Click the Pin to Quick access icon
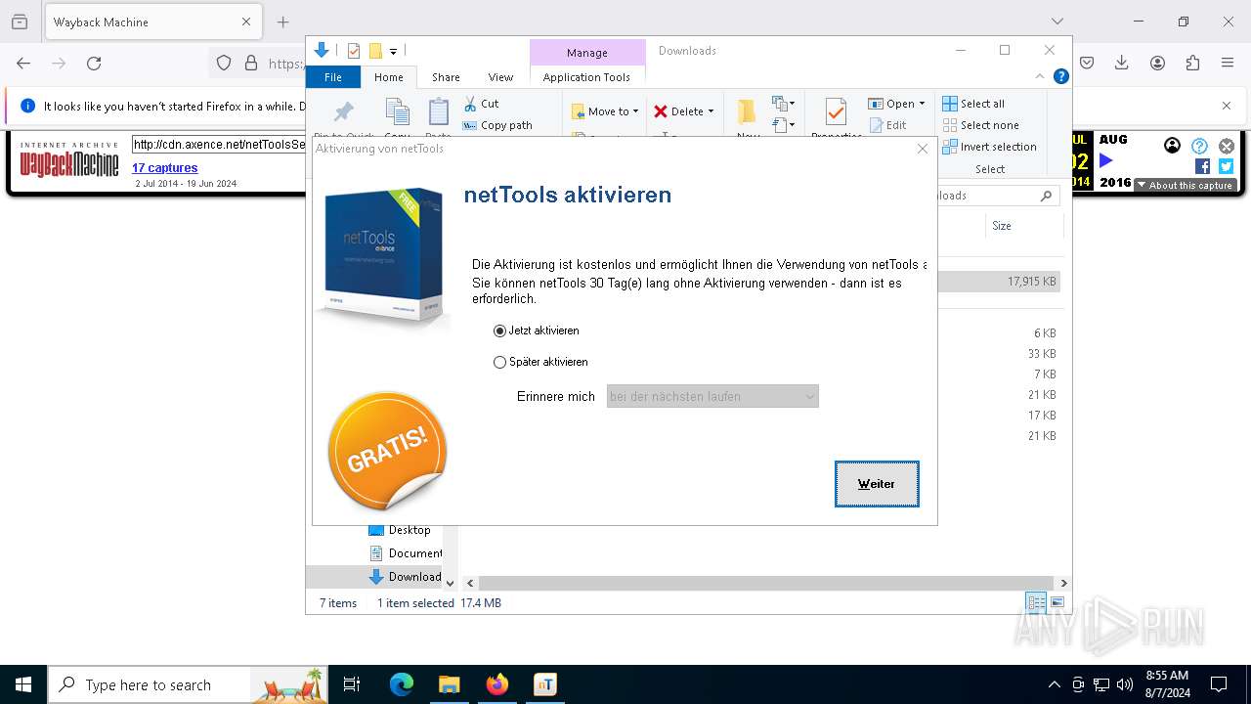The height and width of the screenshot is (704, 1251). click(344, 111)
